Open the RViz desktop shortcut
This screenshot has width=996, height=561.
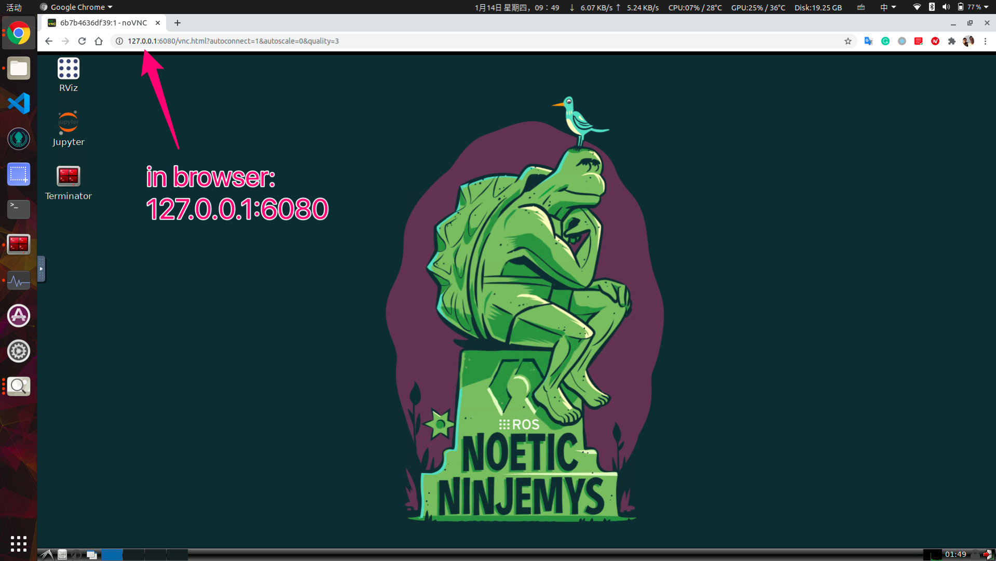point(68,75)
